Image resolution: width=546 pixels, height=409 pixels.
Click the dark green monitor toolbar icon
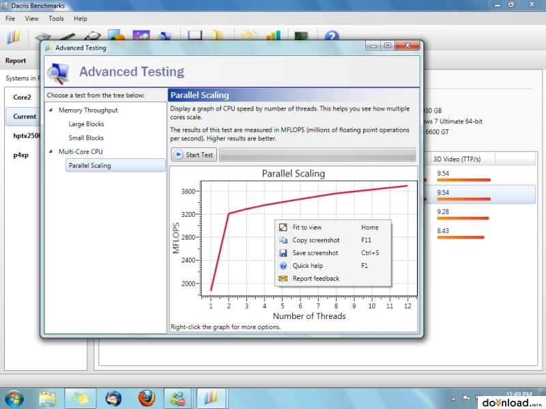click(301, 35)
